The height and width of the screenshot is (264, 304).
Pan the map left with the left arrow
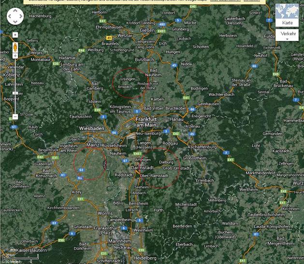tap(10, 16)
